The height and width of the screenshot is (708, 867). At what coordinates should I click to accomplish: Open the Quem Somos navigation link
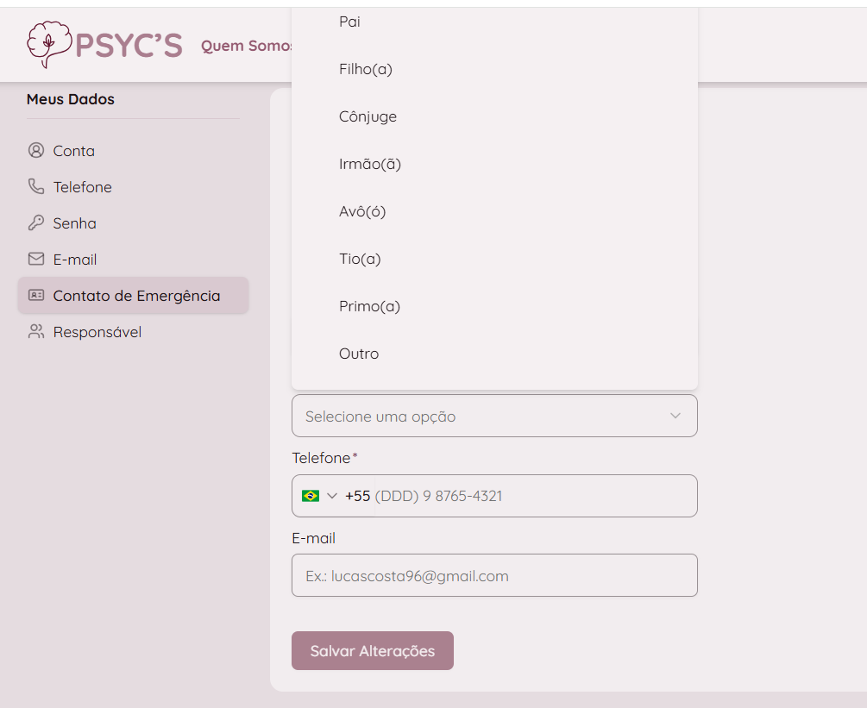(x=247, y=46)
